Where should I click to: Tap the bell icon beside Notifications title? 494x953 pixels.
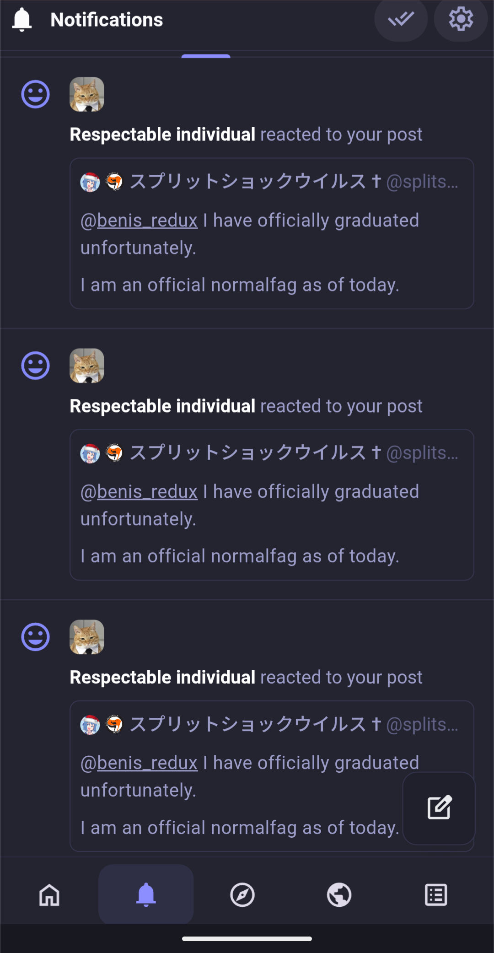pos(21,20)
